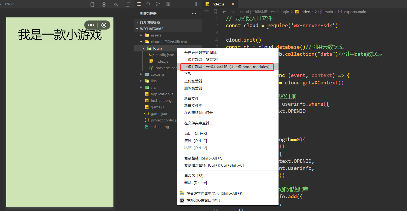Toggle the mute speaker icon
This screenshot has height=211, width=407.
pyautogui.click(x=116, y=4)
